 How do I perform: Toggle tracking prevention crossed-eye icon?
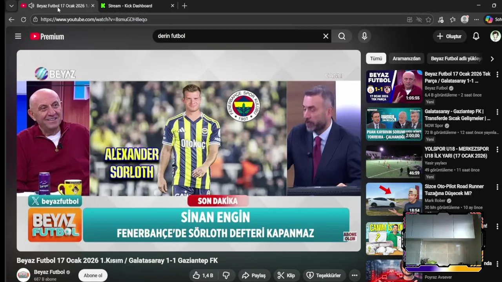[x=419, y=20]
